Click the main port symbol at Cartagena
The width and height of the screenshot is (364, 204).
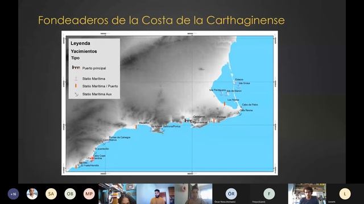tap(188, 121)
